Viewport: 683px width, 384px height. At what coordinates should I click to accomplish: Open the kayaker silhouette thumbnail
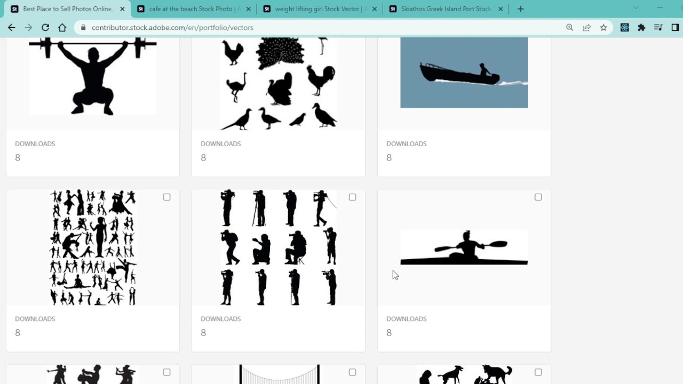[x=464, y=247]
